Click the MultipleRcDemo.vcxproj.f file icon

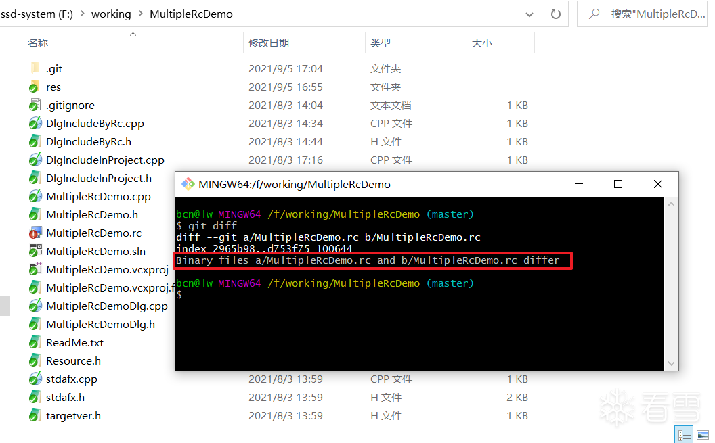tap(35, 287)
